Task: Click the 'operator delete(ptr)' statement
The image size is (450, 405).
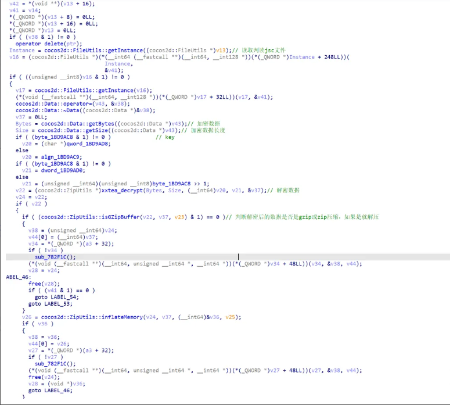Action: pos(49,44)
